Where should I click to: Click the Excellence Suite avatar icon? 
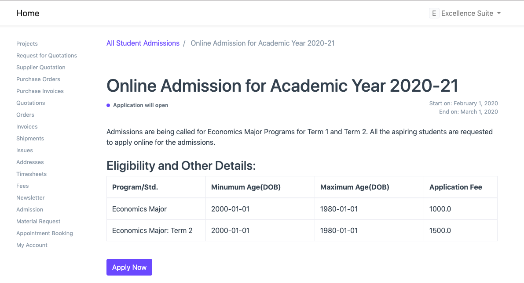click(434, 13)
